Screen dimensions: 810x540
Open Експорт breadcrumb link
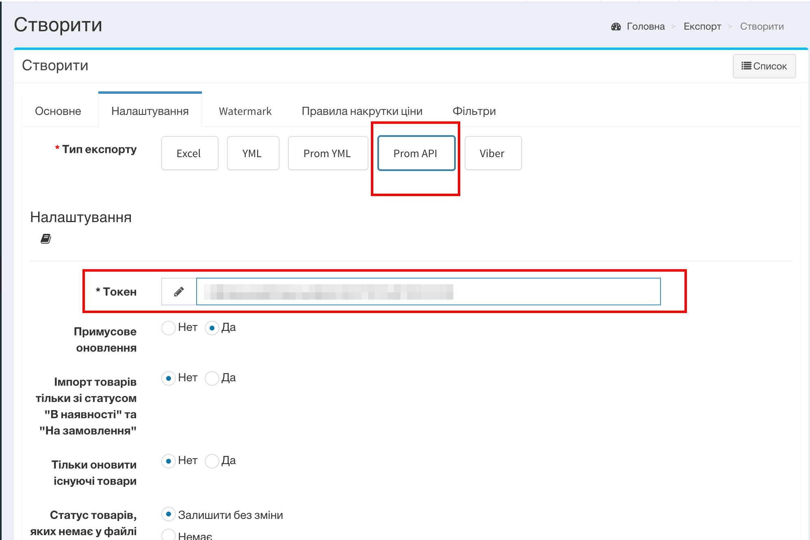click(x=702, y=27)
